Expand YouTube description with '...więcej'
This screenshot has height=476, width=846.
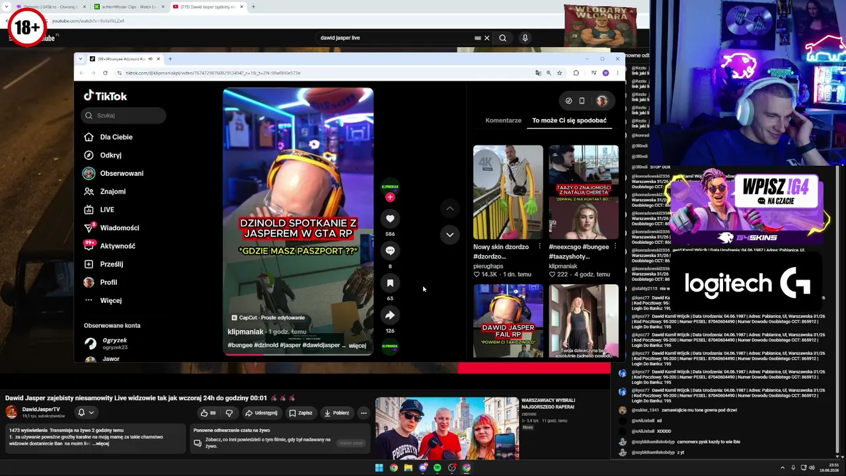point(102,444)
